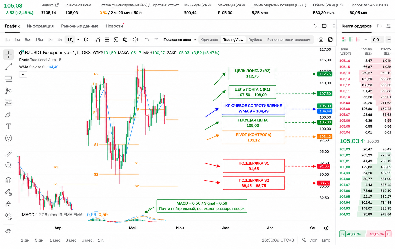Lock all drawing tools
Screen dimensions: 395x249
(9, 204)
